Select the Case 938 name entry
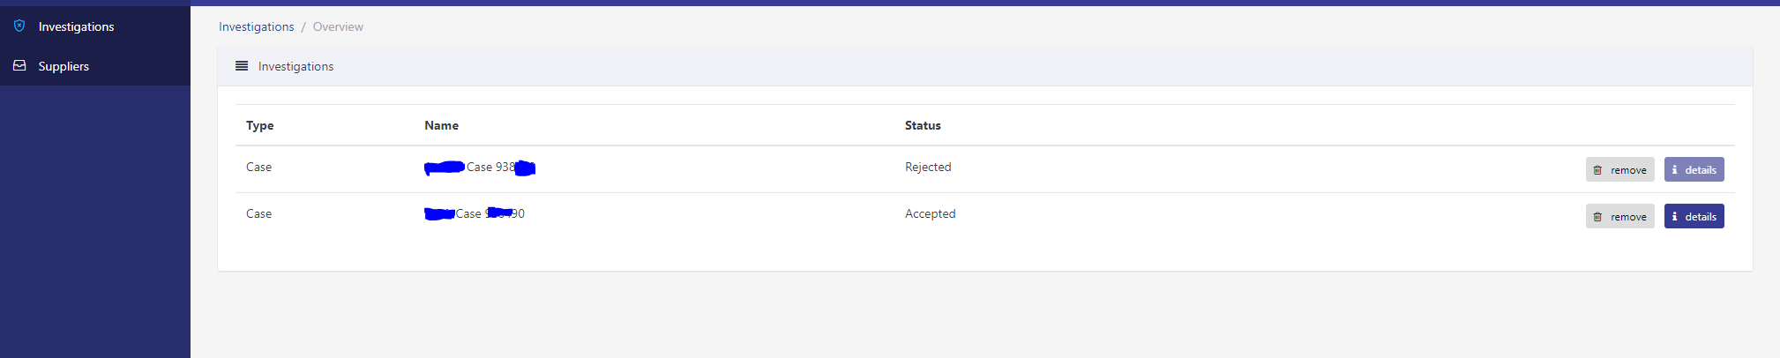The width and height of the screenshot is (1780, 358). click(480, 167)
